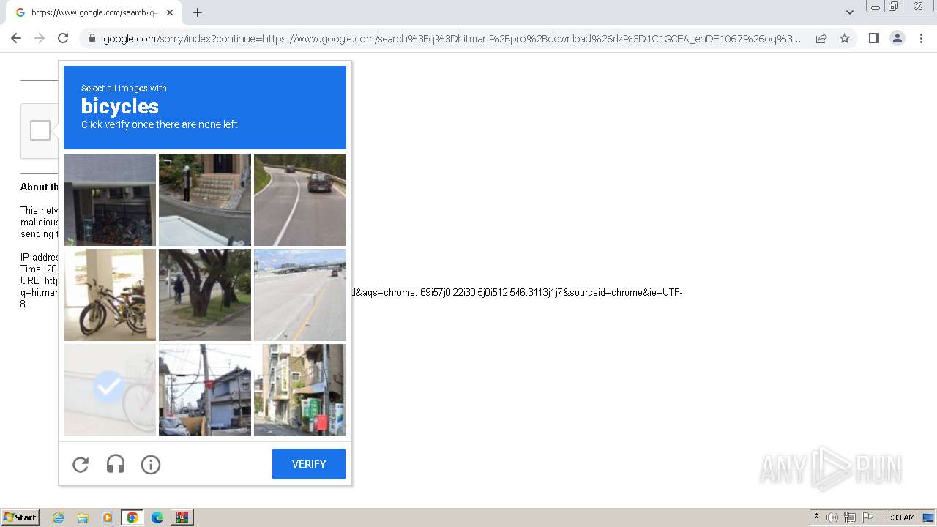Show hidden system tray icons
Viewport: 937px width, 527px height.
[816, 517]
